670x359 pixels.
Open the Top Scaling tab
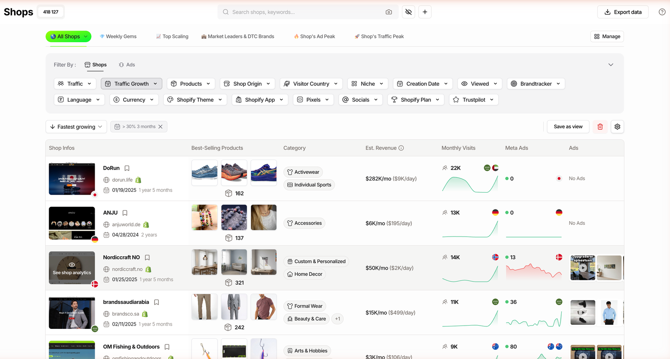point(172,36)
